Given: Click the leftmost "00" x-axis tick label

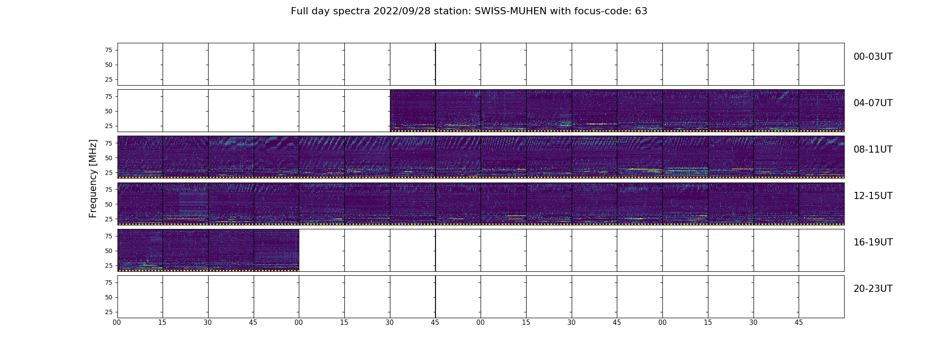Looking at the screenshot, I should coord(117,323).
